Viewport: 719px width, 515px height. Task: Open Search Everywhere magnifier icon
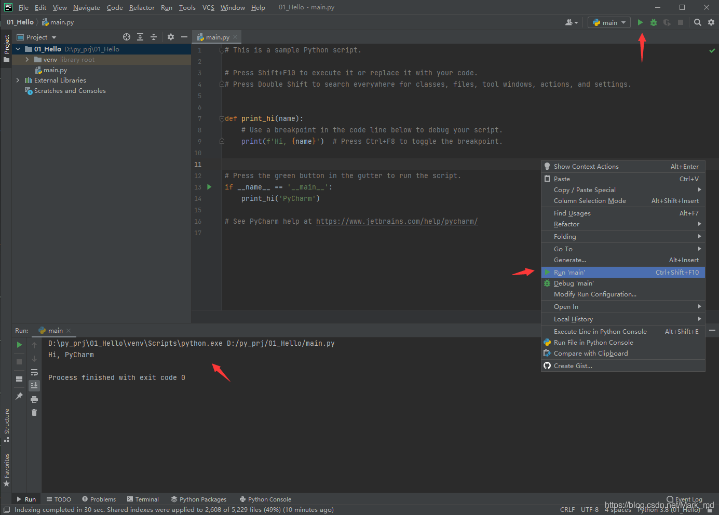[698, 22]
